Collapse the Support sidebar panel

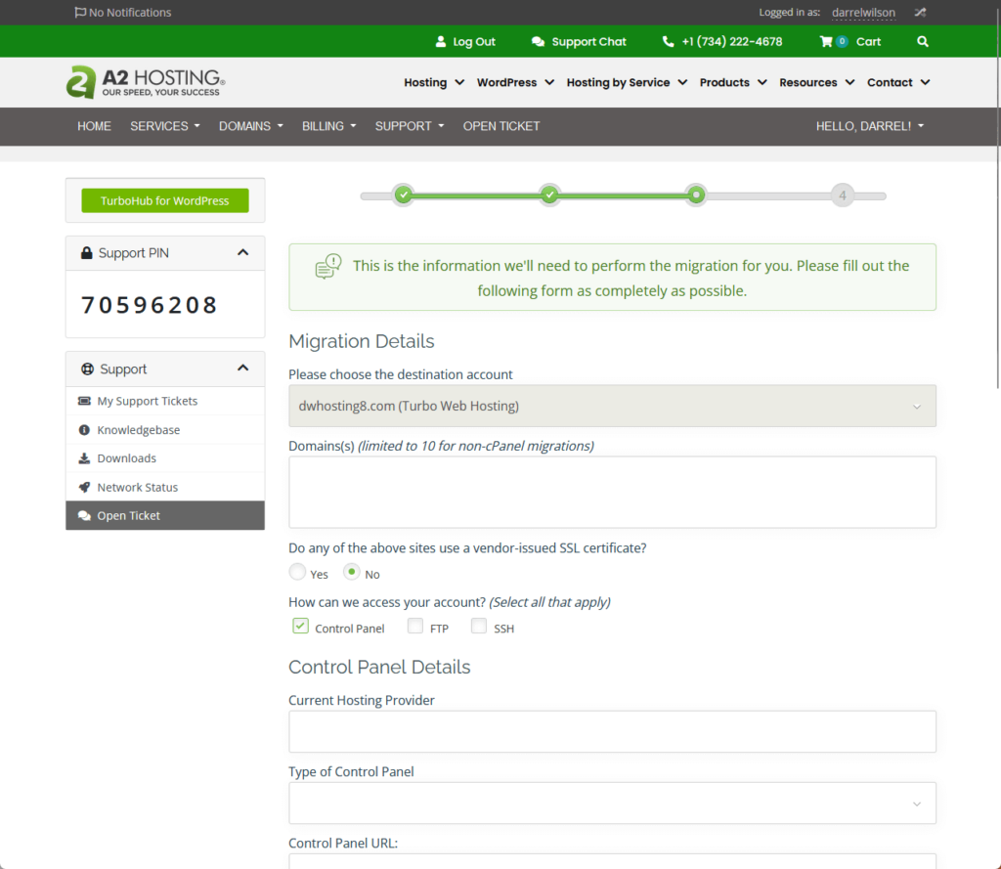242,369
